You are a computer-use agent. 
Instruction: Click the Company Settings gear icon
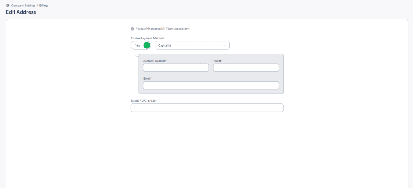8,6
